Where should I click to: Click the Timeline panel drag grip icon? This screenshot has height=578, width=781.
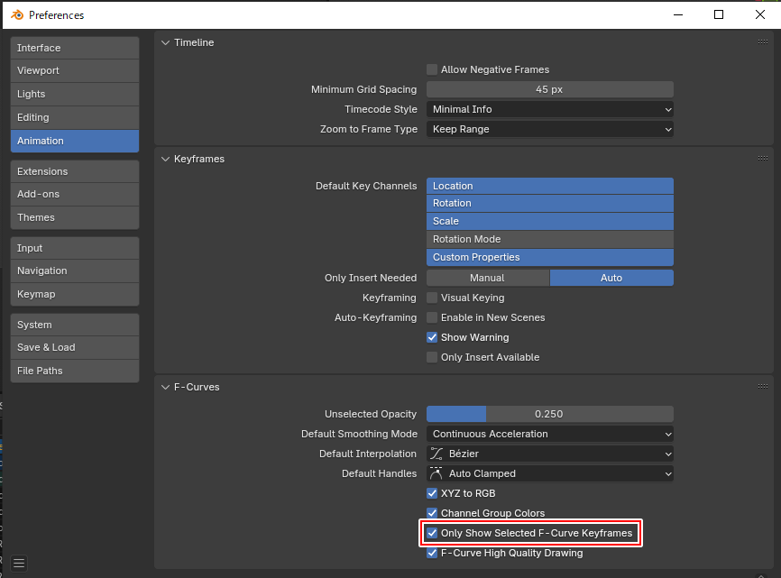(763, 42)
